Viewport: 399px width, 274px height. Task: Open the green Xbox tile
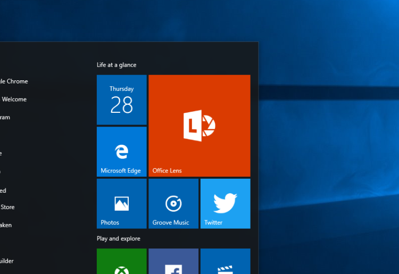coord(122,261)
